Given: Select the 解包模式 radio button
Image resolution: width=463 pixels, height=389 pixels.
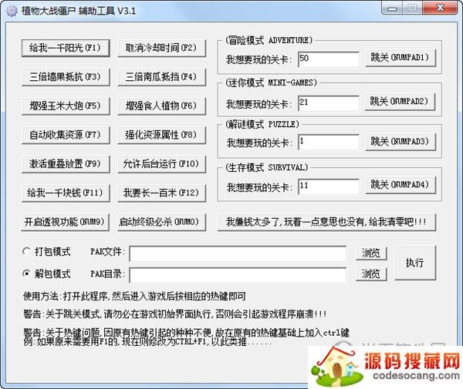Looking at the screenshot, I should tap(28, 273).
